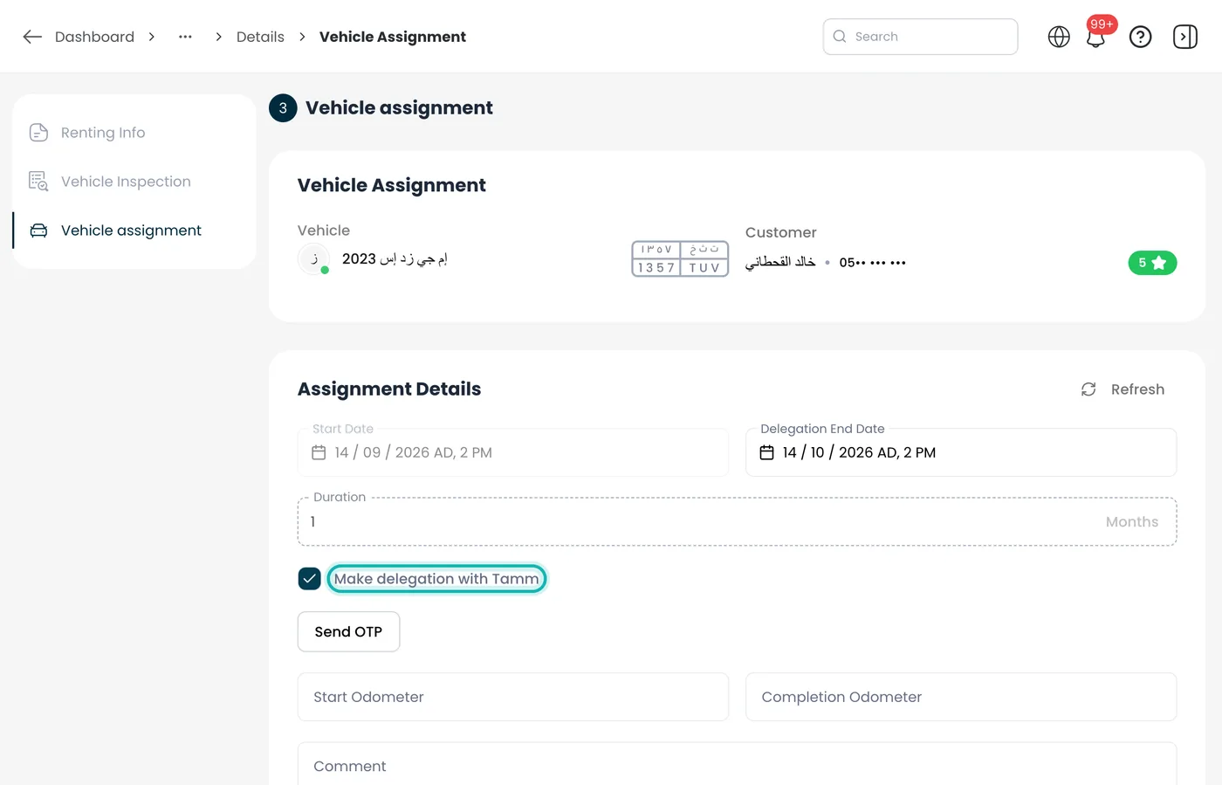This screenshot has height=785, width=1222.
Task: Click the vehicle name إم جي زد إس 2023
Action: click(x=395, y=258)
